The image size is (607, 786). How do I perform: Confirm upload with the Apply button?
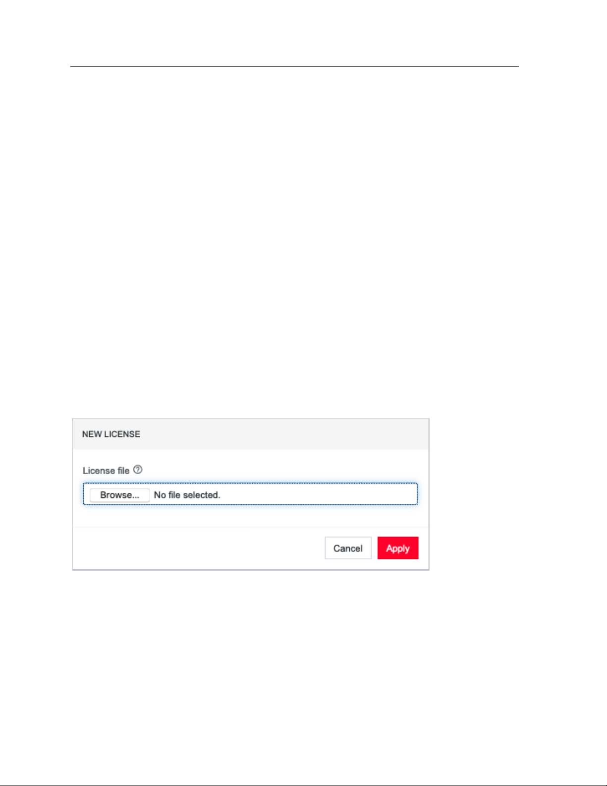pos(398,548)
